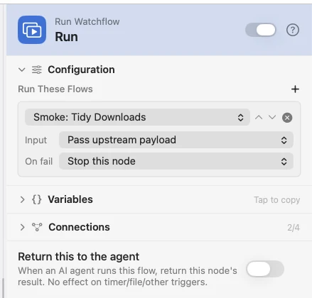Enable the Return this to the agent switch

click(265, 269)
